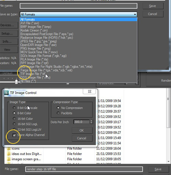Image resolution: width=171 pixels, height=175 pixels.
Task: Click the 3ds Max icon in TIF Image Control title
Action: [x=6, y=93]
